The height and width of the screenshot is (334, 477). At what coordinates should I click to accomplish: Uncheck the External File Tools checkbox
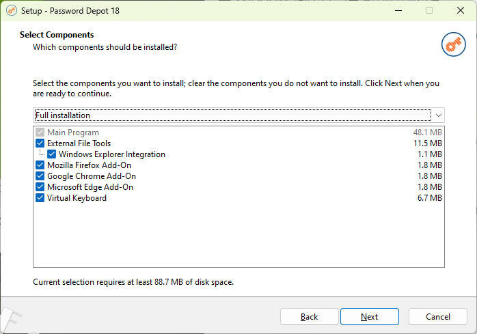pyautogui.click(x=40, y=143)
